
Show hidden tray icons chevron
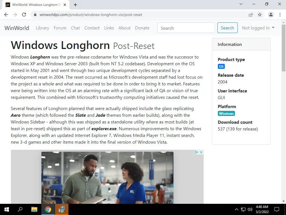(x=236, y=209)
